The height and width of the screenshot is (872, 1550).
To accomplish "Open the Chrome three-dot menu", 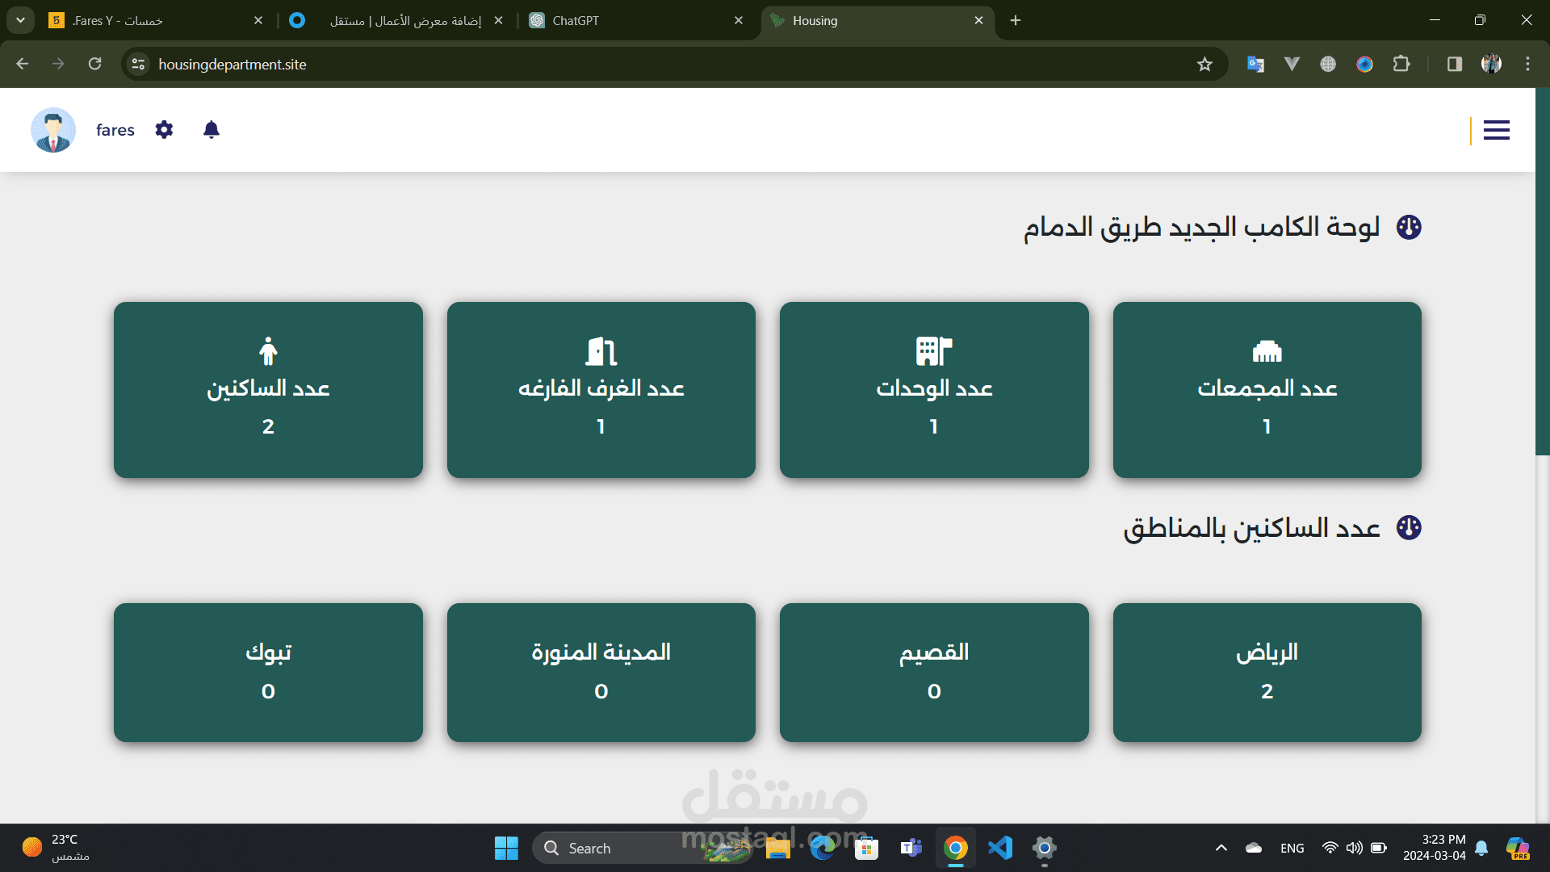I will pos(1527,64).
